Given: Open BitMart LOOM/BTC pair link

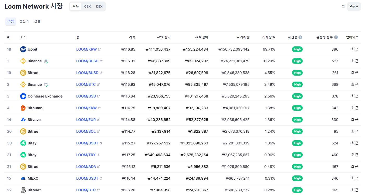Looking at the screenshot, I should [86, 190].
